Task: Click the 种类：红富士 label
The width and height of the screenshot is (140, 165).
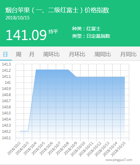Action: (x=86, y=29)
